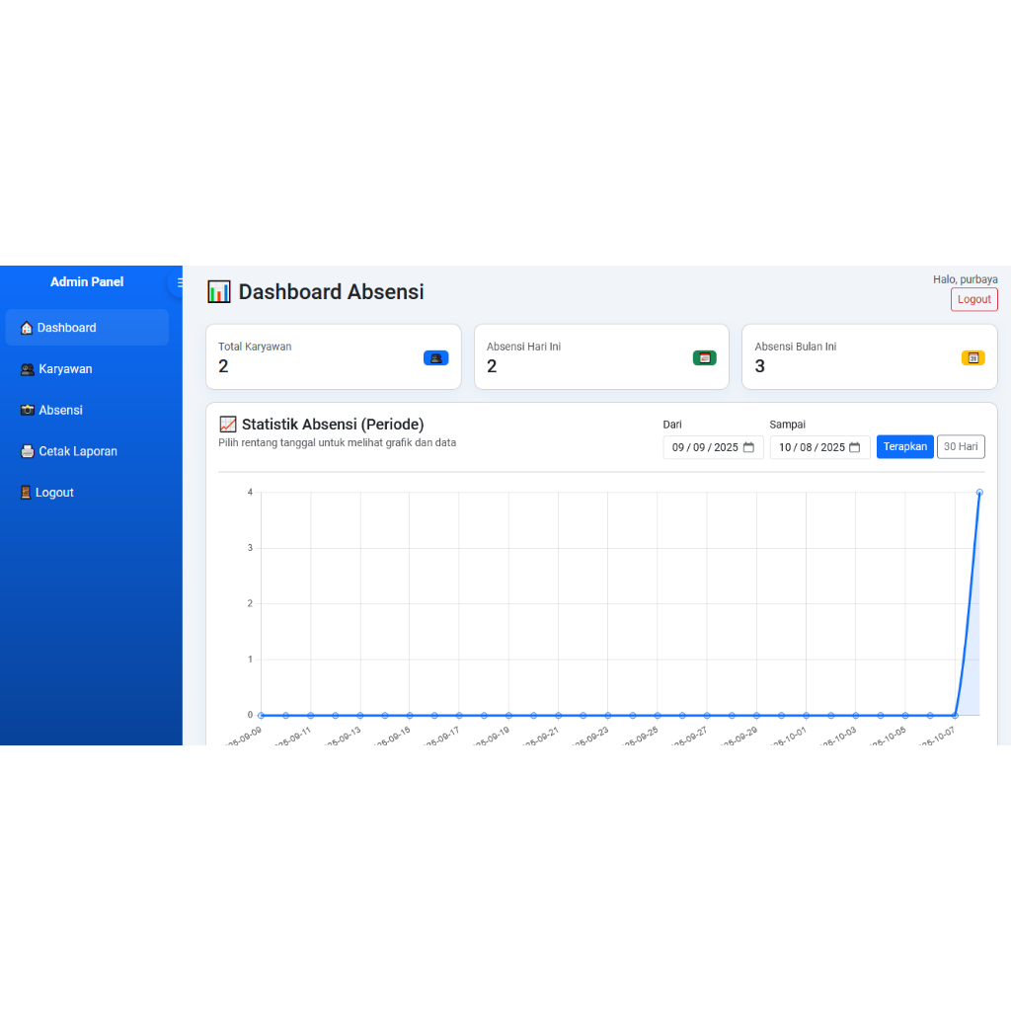This screenshot has height=1011, width=1011.
Task: Click the Dari date field showing 09/09/2025
Action: tap(713, 447)
